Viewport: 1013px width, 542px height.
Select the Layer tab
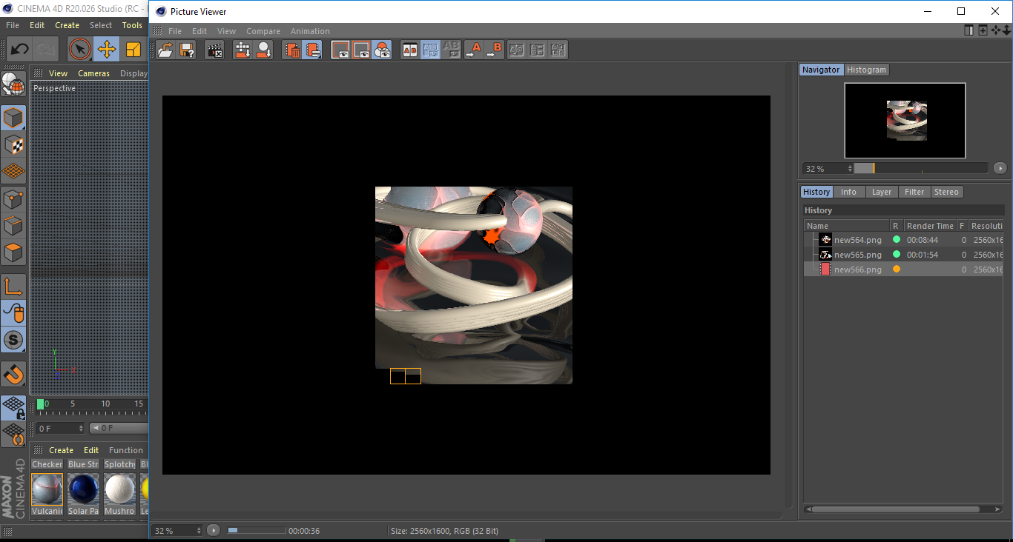point(882,192)
